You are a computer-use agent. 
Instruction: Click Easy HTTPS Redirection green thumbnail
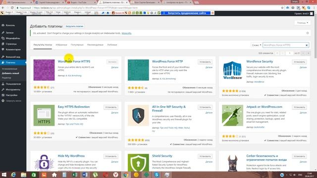(44, 115)
